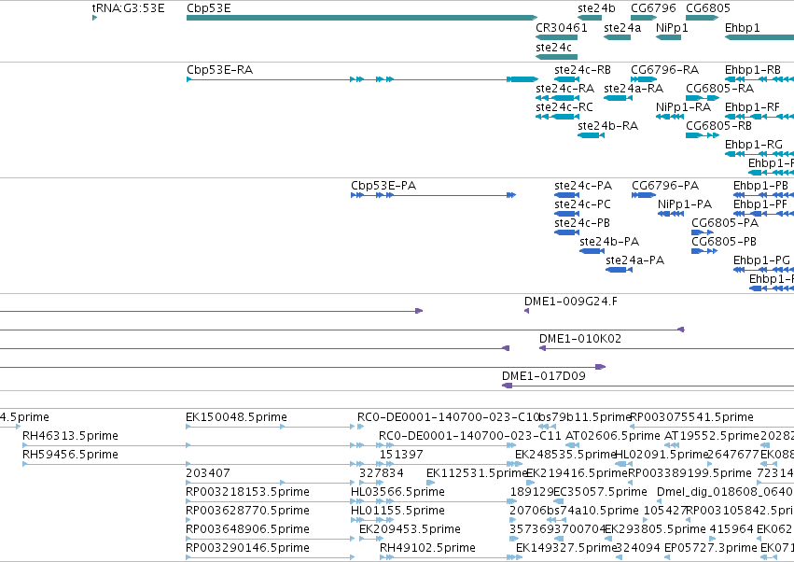Viewport: 794px width, 562px height.
Task: Select protein CG6796-PA
Action: 644,195
